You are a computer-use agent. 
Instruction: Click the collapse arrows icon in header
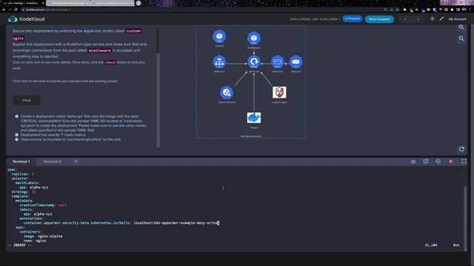point(441,19)
